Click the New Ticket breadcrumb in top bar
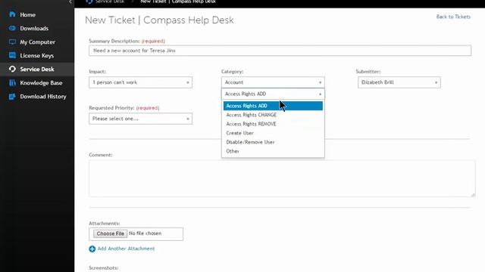The image size is (485, 272). pos(178,2)
